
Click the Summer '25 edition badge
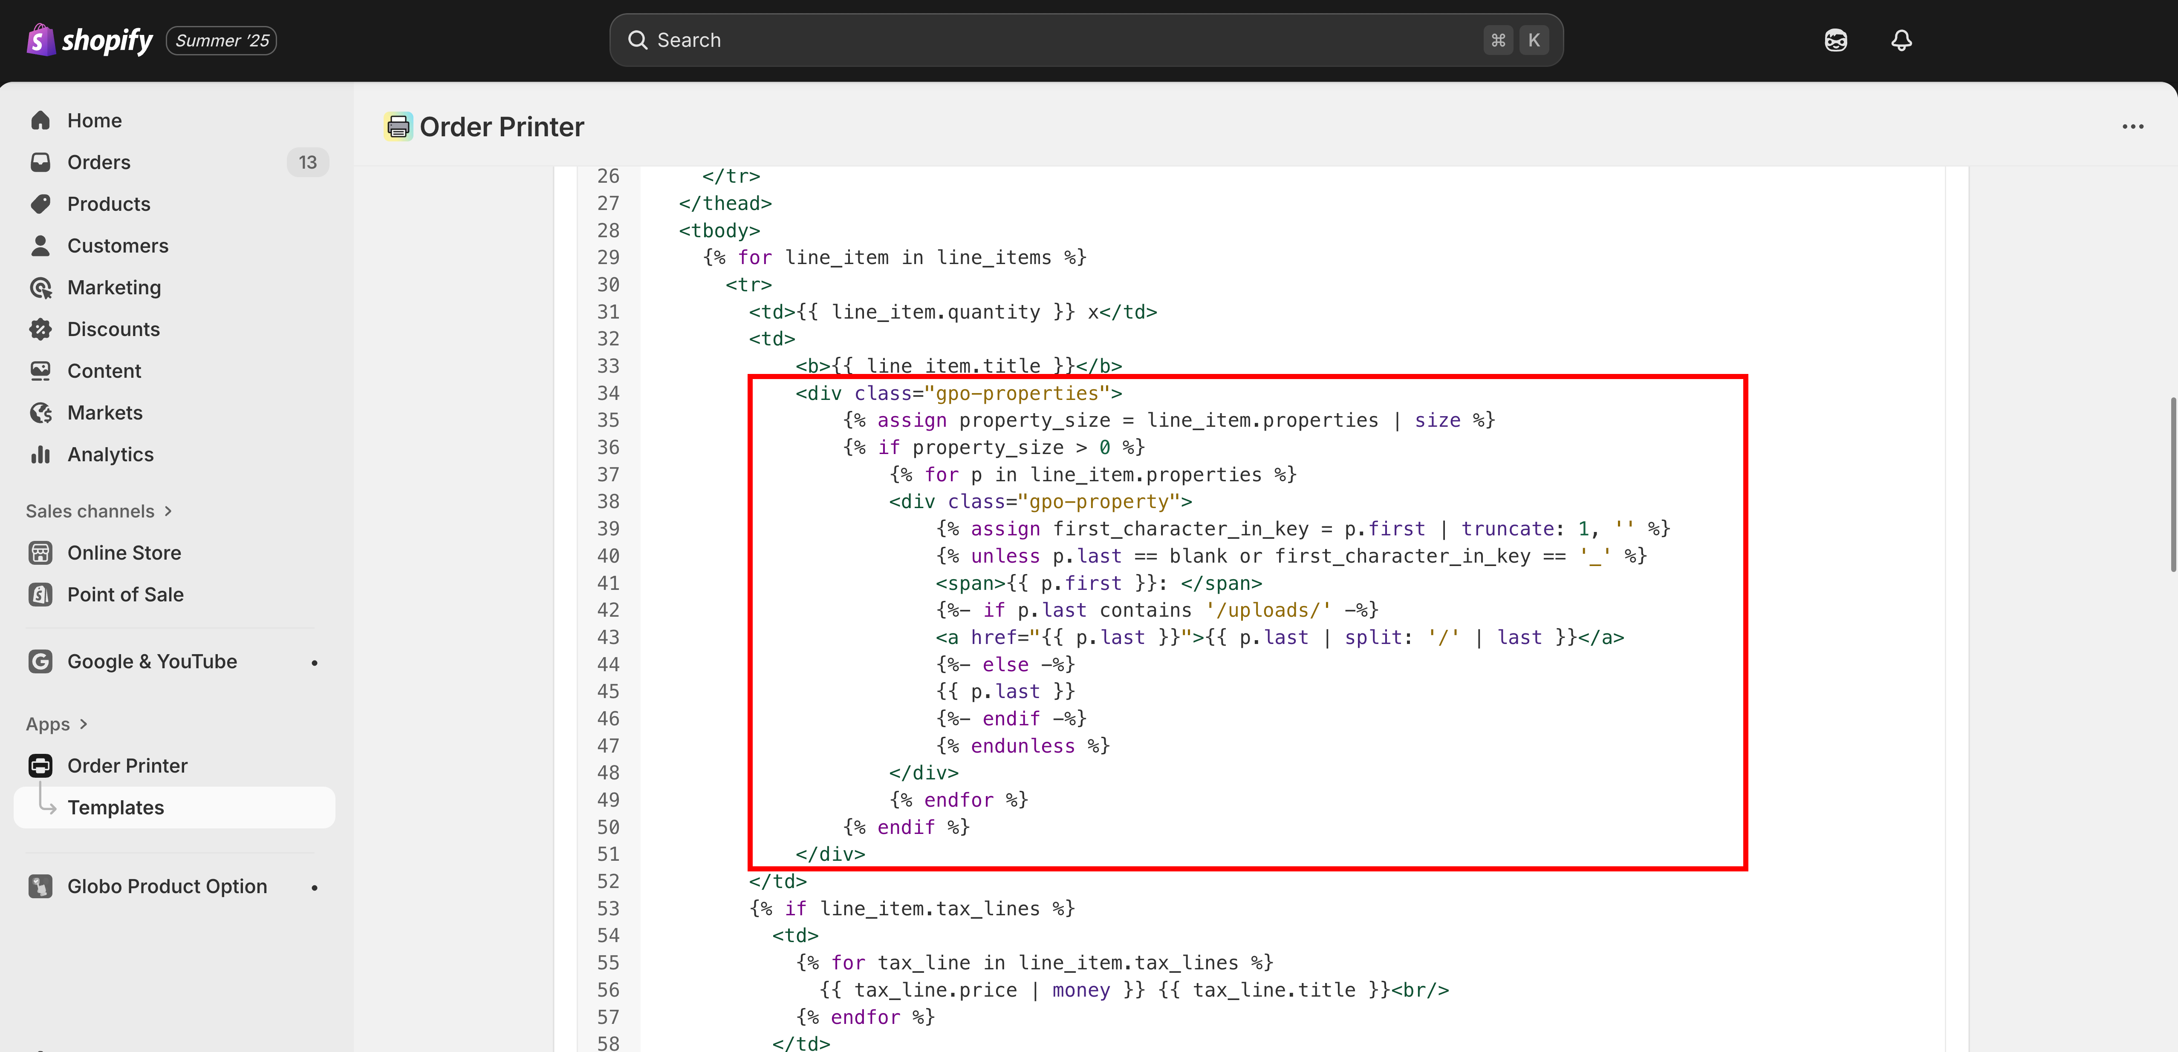pyautogui.click(x=222, y=40)
